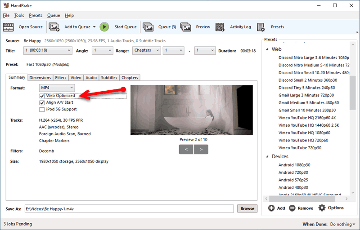Select Vimeo YouTube HQ 2160p60 4K preset
The image size is (360, 230).
click(x=307, y=118)
